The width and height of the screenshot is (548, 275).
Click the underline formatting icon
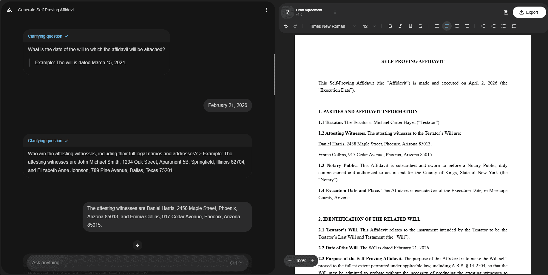tap(410, 26)
